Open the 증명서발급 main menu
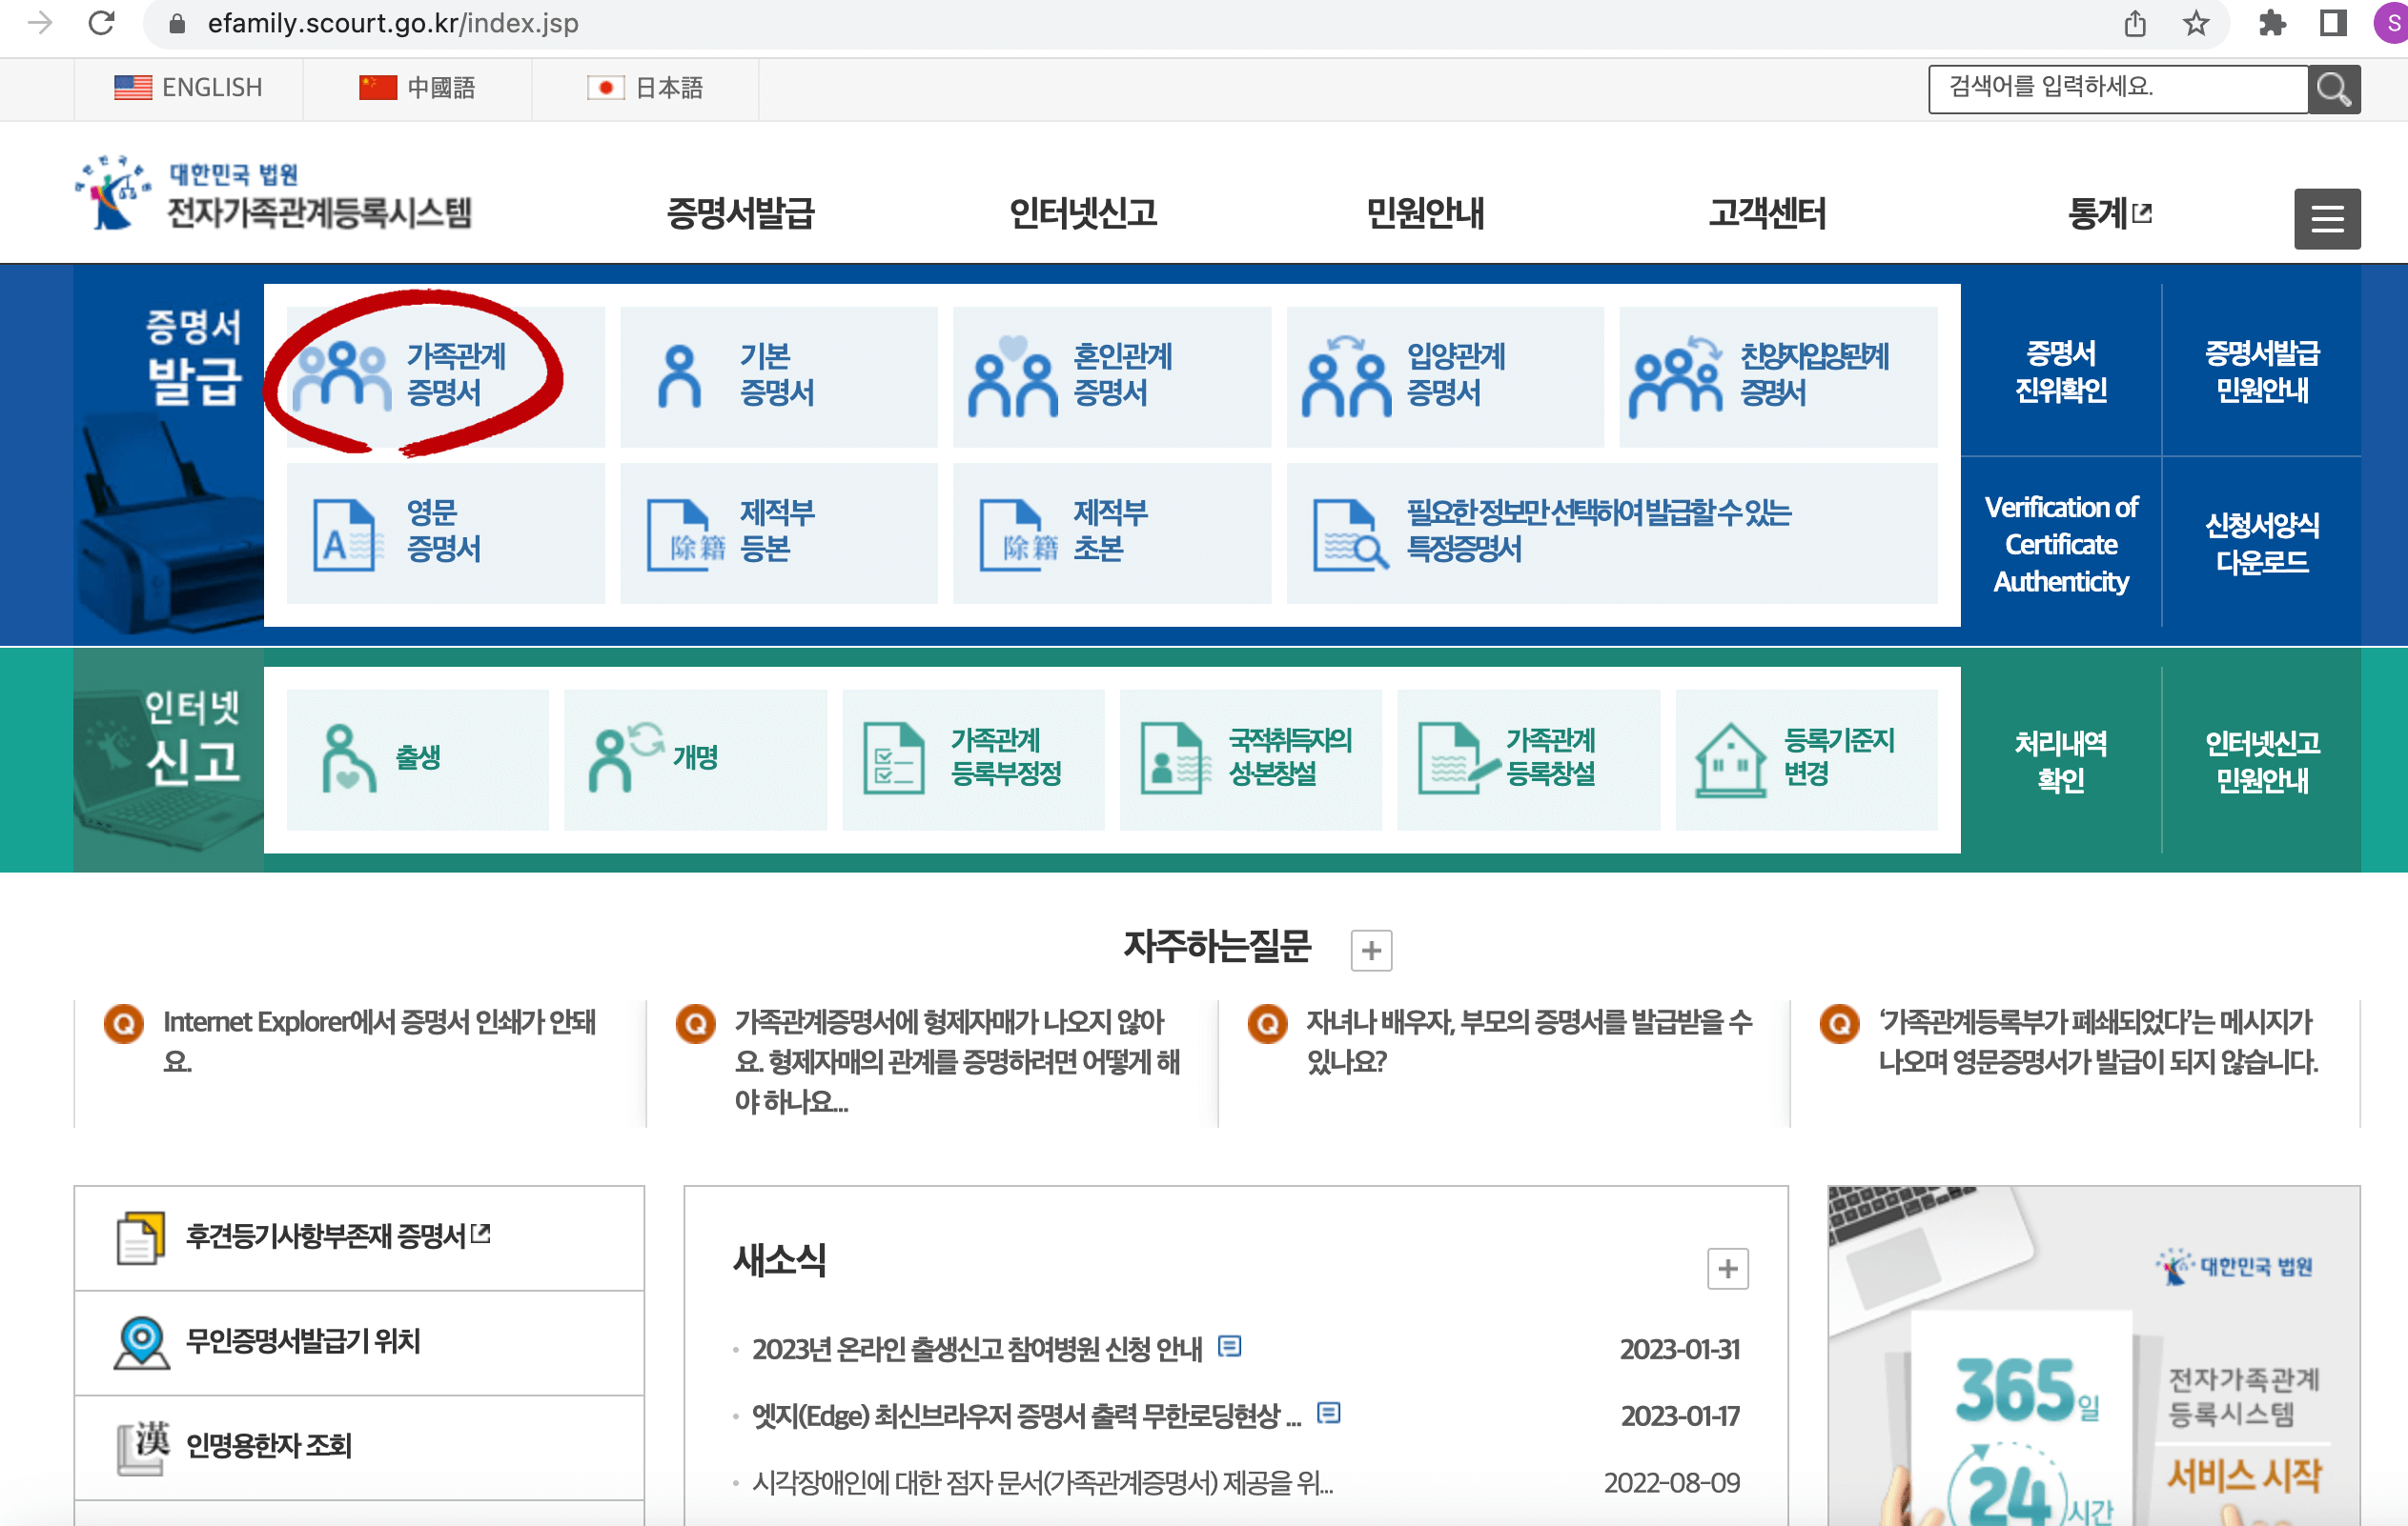The height and width of the screenshot is (1526, 2408). [x=741, y=212]
